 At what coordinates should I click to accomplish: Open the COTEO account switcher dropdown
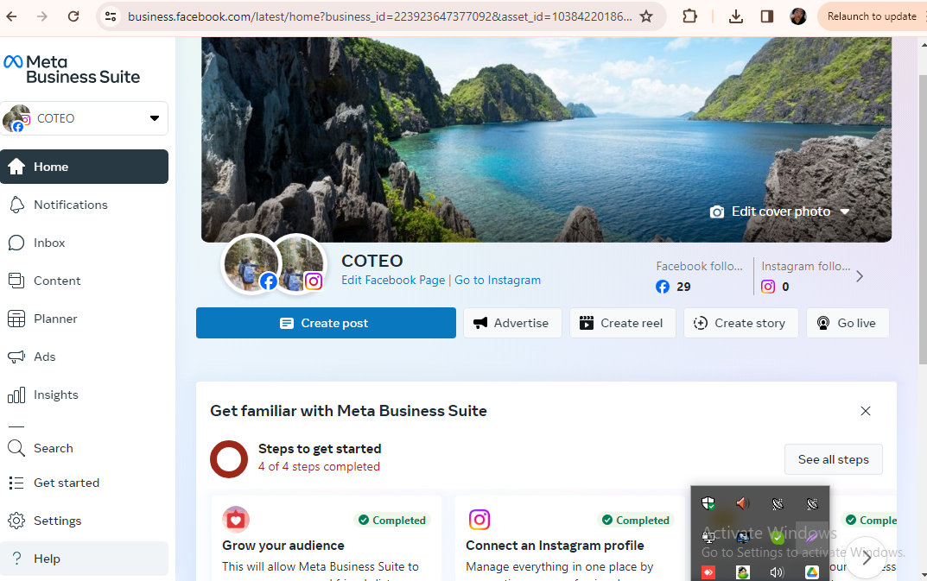[84, 118]
